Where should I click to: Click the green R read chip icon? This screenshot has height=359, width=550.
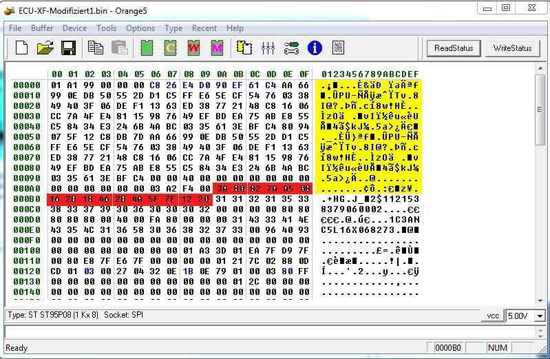point(147,48)
